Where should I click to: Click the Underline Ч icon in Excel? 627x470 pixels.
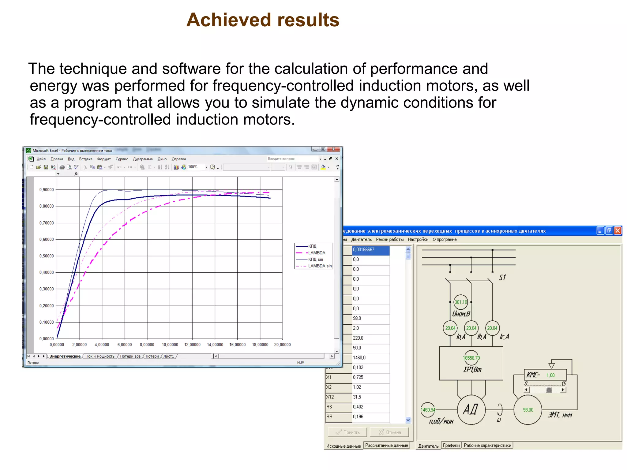coord(291,167)
